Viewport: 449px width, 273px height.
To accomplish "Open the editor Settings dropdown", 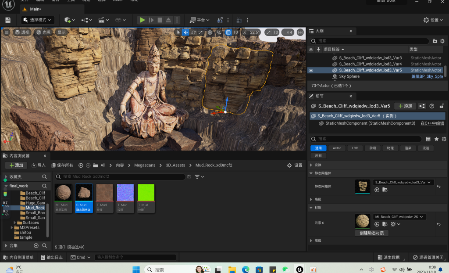I will (x=433, y=20).
